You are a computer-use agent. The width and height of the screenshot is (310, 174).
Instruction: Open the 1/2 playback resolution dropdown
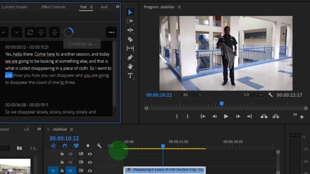tap(253, 95)
